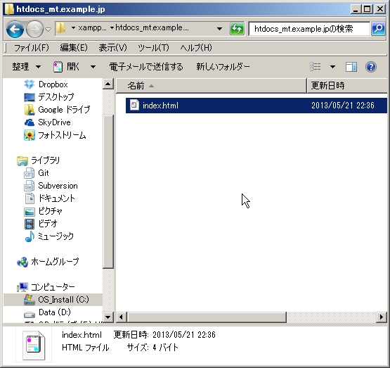Open the Help question mark icon
The image size is (390, 368).
[x=370, y=67]
